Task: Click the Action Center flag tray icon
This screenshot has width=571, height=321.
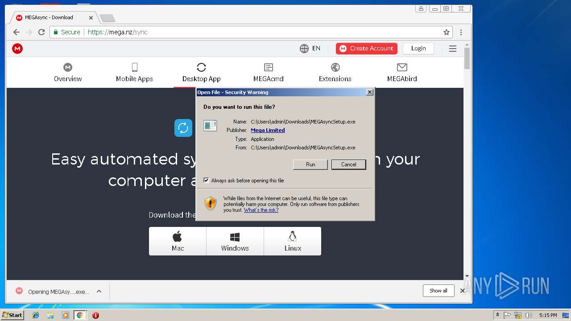Action: point(507,315)
